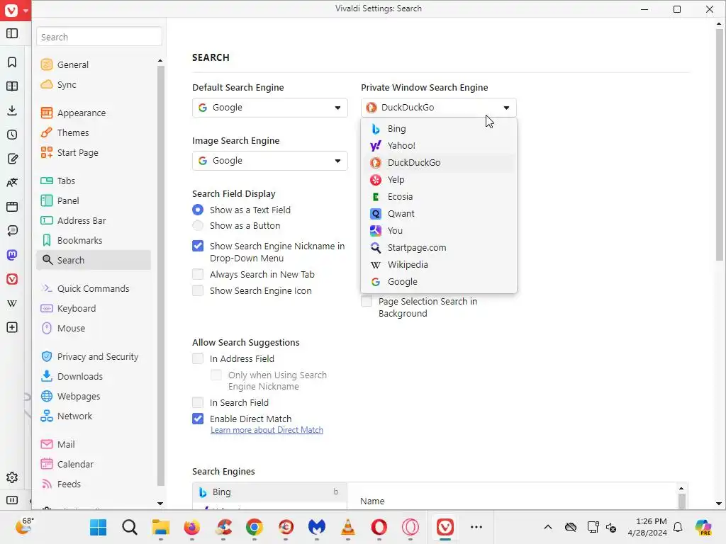The height and width of the screenshot is (544, 726).
Task: Open Google Chrome from taskbar
Action: (255, 527)
